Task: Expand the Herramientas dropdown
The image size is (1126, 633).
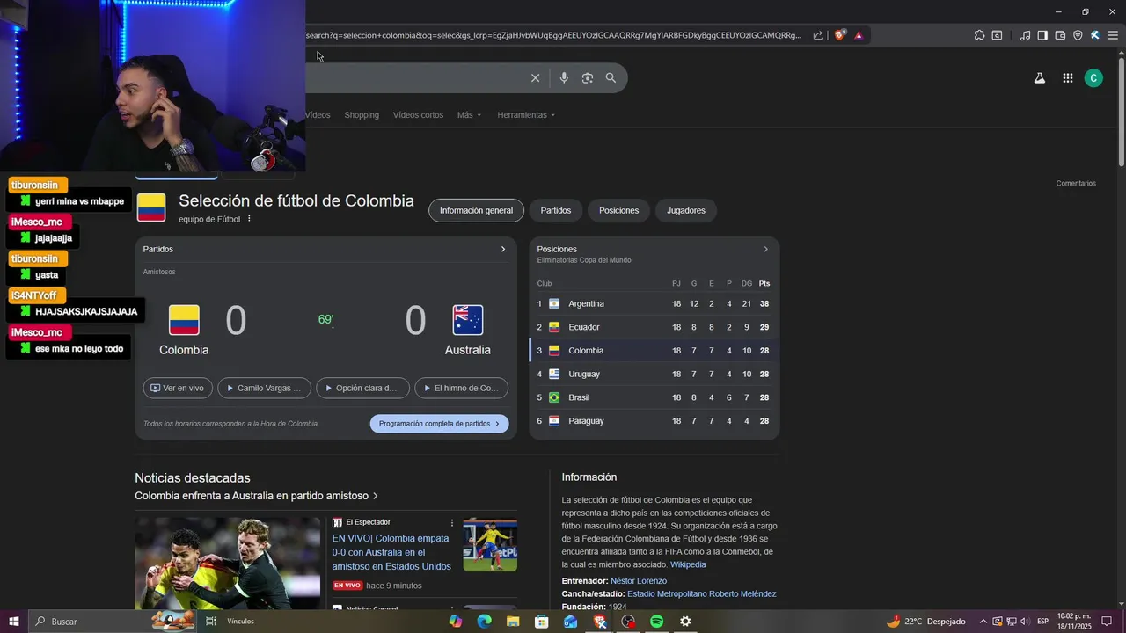Action: pos(527,115)
